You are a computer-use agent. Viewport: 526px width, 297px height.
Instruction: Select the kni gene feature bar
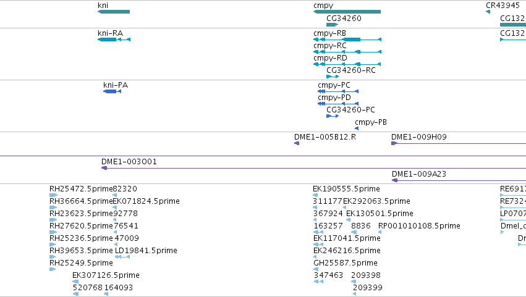[x=114, y=12]
